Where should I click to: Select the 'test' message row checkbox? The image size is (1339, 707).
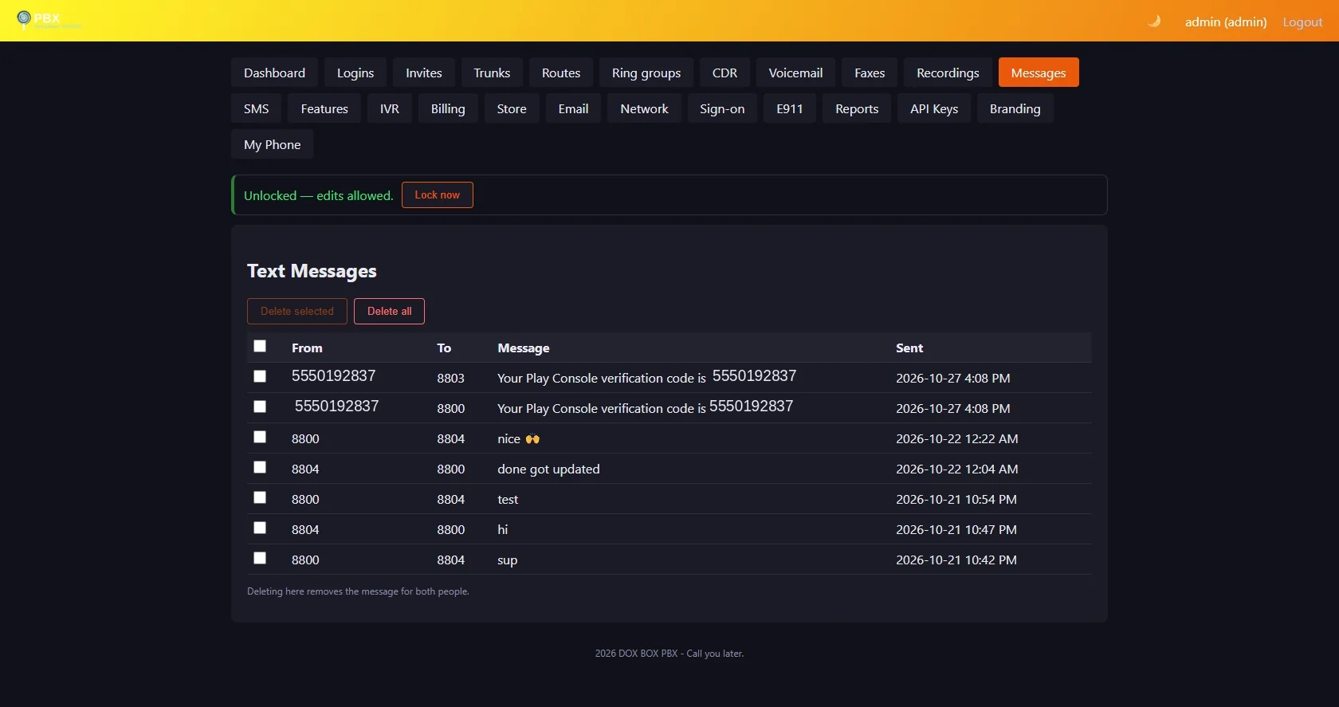(x=260, y=497)
